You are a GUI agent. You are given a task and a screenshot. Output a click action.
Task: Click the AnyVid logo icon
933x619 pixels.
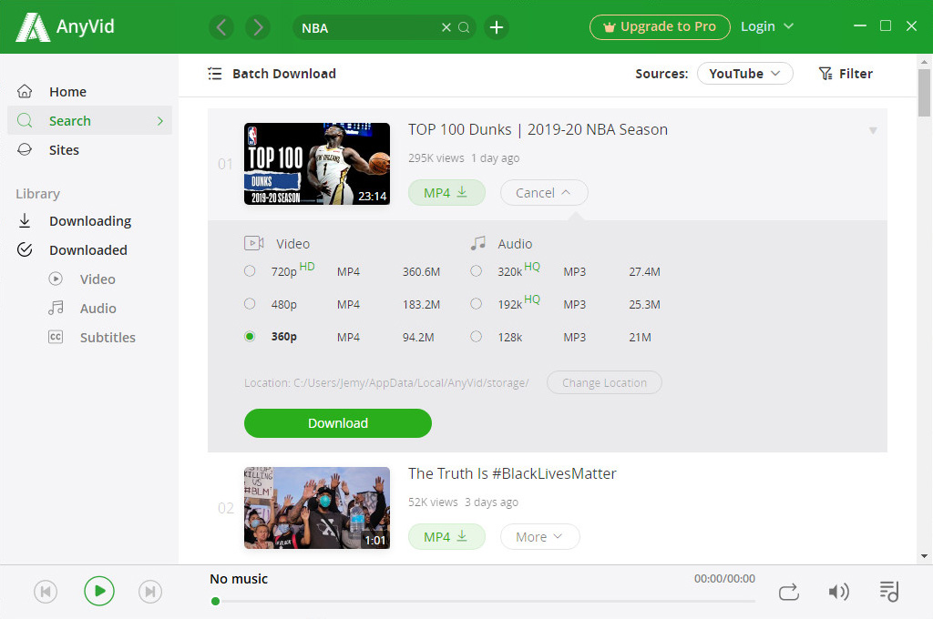32,27
